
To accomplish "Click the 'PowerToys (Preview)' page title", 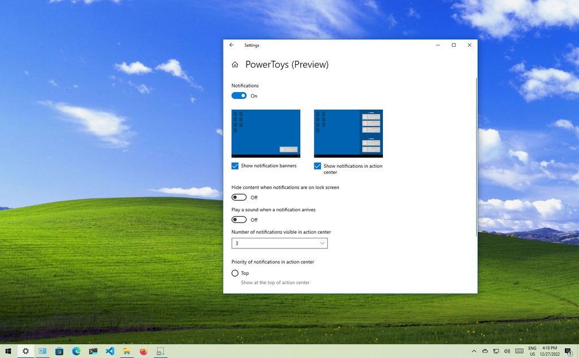I will click(287, 64).
